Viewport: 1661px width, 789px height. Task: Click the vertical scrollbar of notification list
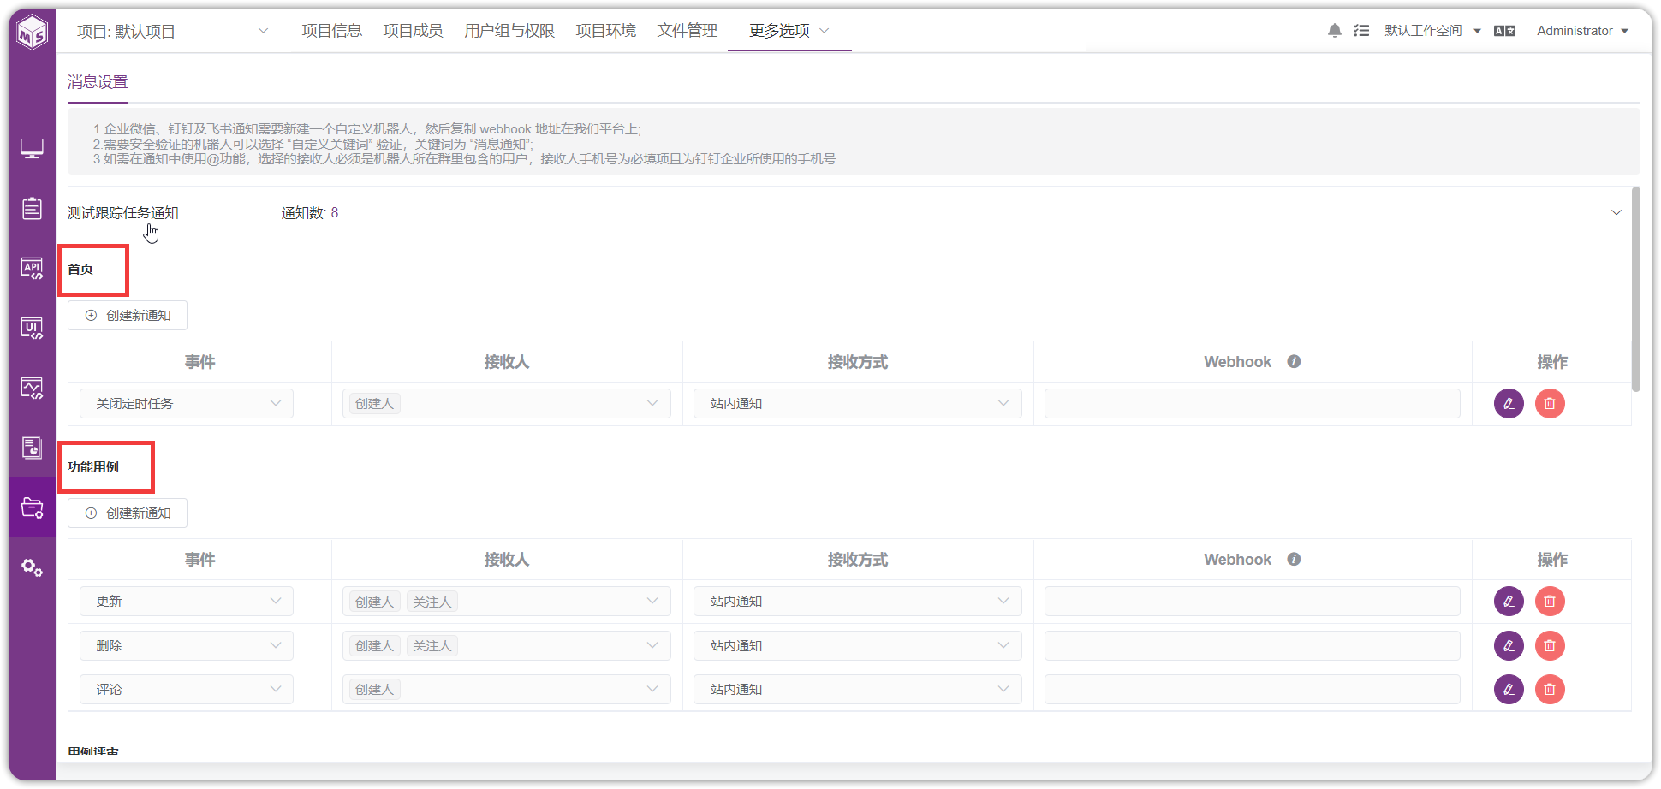1636,289
